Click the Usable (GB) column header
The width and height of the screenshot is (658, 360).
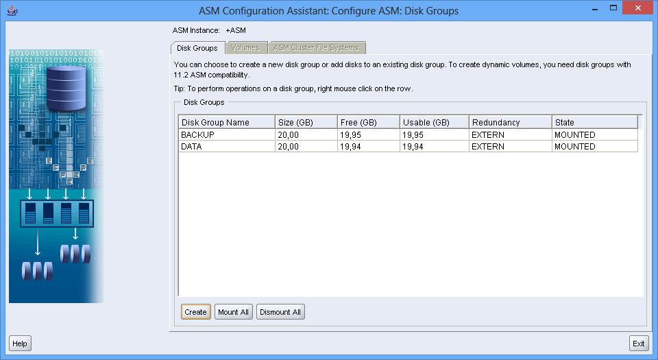(x=435, y=122)
